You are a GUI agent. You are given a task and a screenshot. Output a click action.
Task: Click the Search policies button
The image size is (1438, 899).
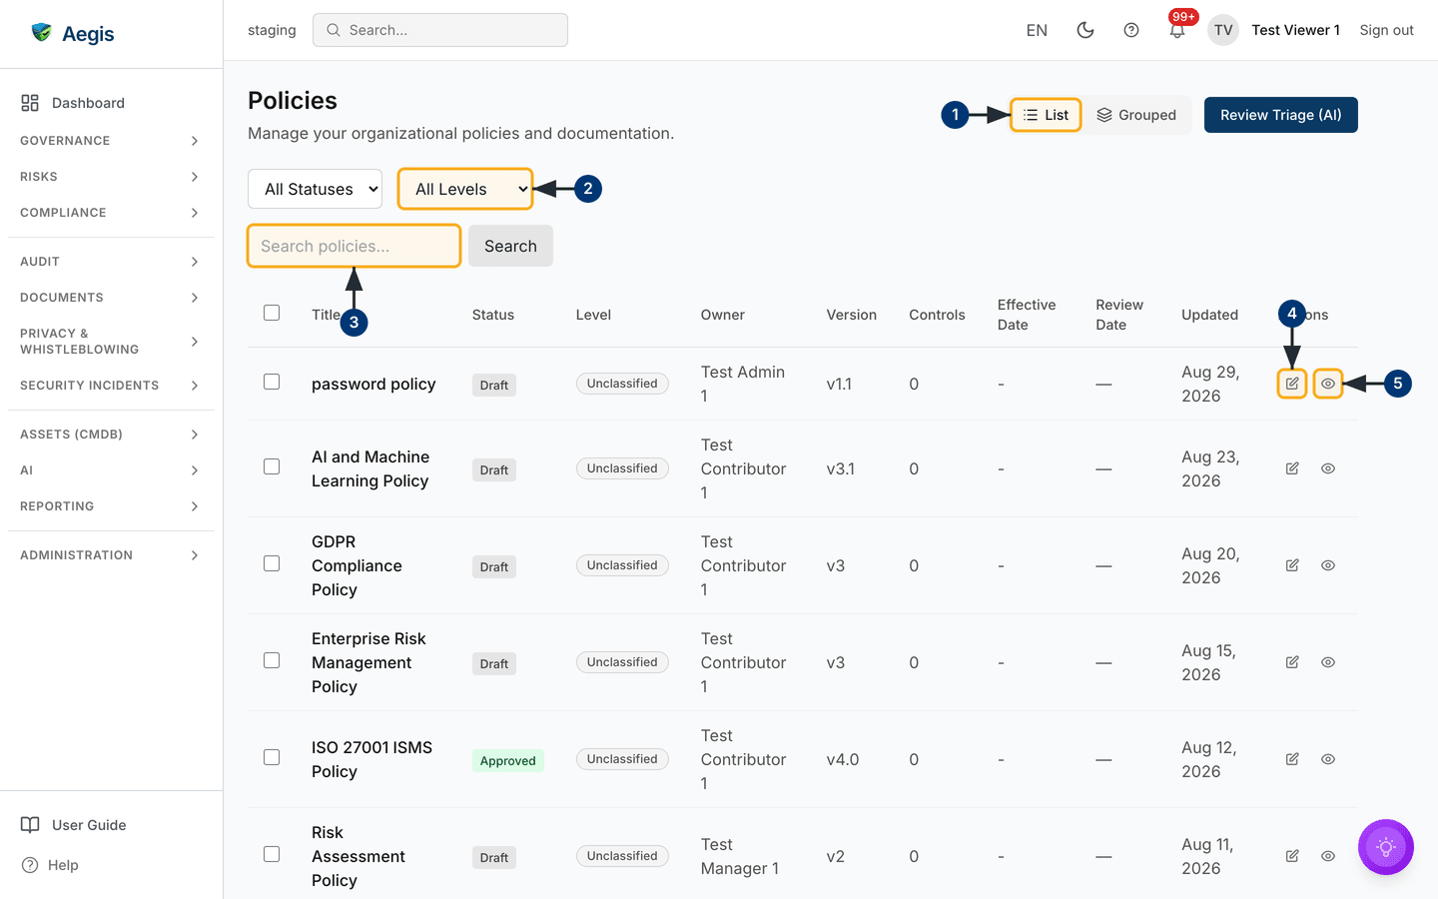[510, 246]
